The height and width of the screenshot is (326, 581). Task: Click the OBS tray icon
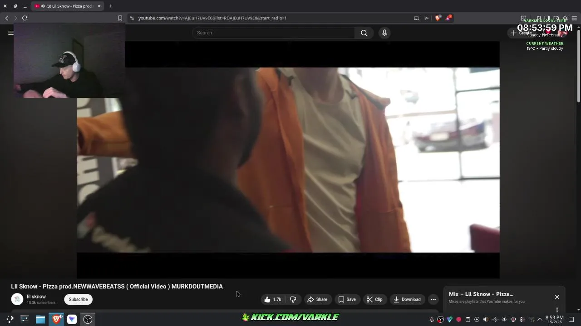[x=440, y=320]
